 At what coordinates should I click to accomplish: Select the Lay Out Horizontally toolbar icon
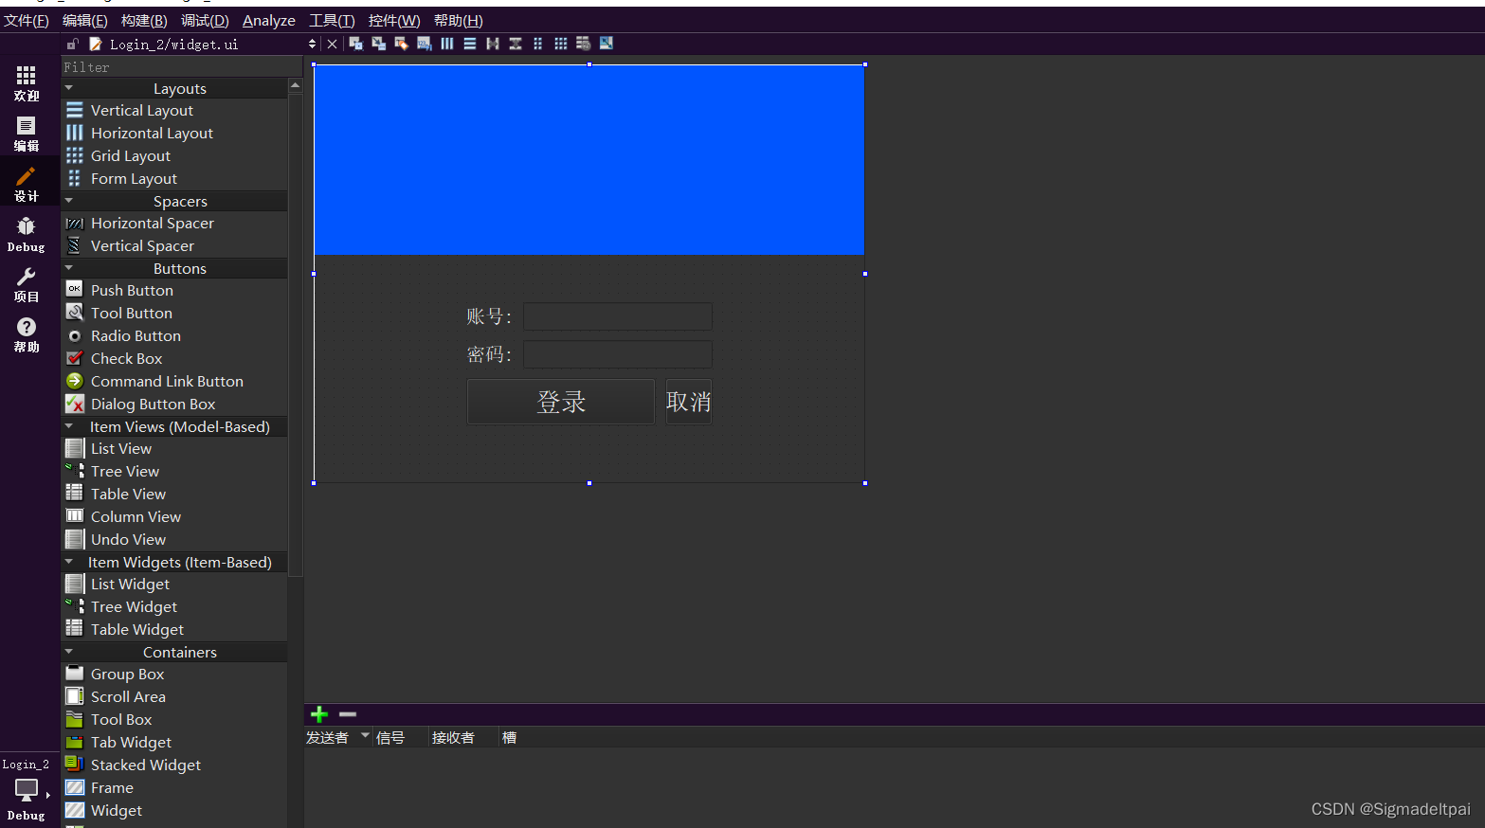[x=446, y=43]
